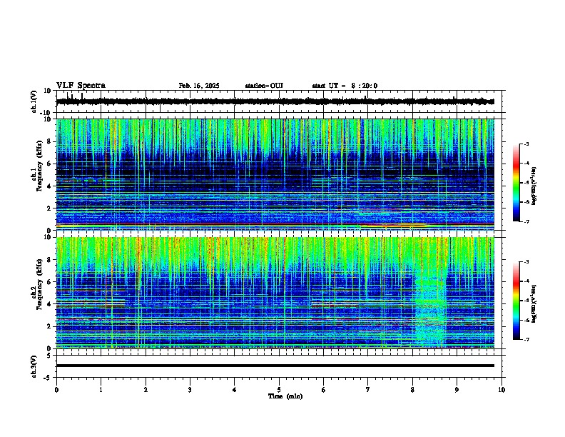
Task: Click the time axis tick label "3"
Action: click(190, 390)
